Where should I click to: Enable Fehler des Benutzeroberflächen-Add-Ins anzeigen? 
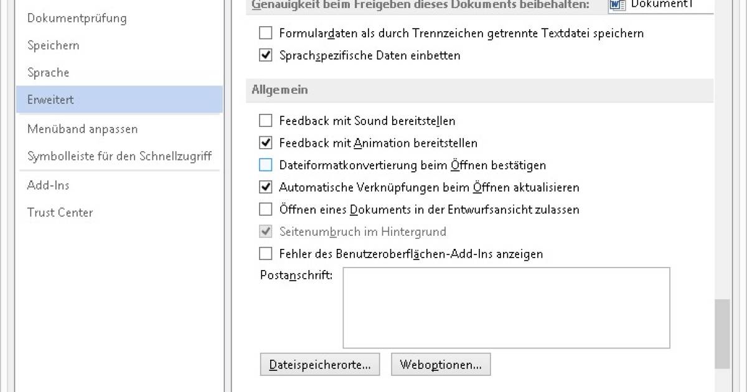(x=266, y=254)
